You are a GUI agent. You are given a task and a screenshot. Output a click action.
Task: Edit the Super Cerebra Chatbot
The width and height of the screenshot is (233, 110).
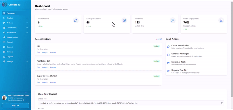click(x=38, y=82)
